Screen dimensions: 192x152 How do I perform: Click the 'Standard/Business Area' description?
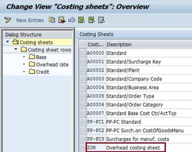pos(133,88)
